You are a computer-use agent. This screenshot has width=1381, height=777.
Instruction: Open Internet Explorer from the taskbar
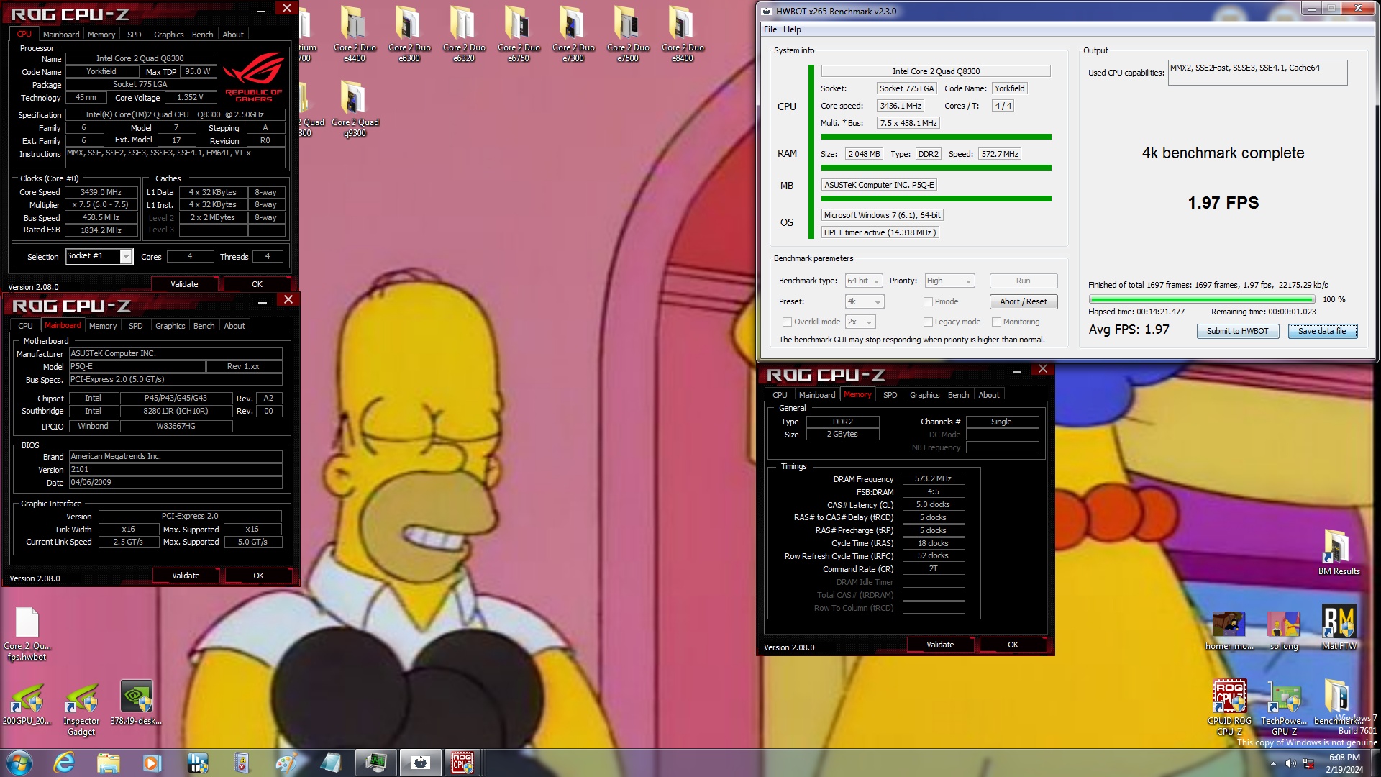click(x=64, y=763)
